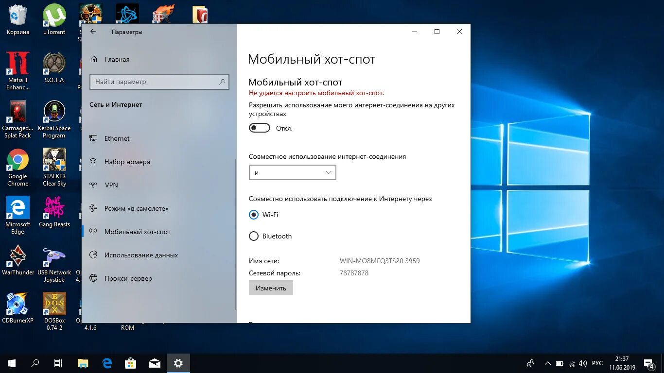Maximize the Параметры settings window
The width and height of the screenshot is (664, 373).
click(437, 32)
